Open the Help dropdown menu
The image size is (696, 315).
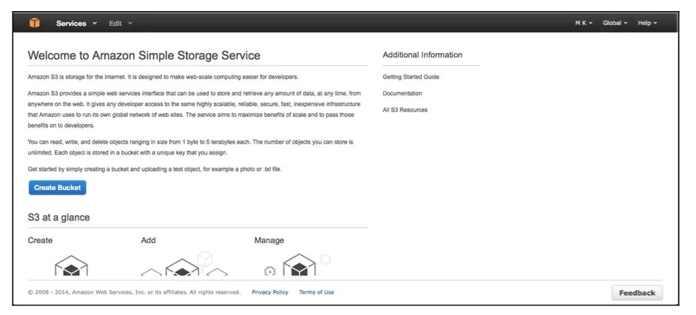click(x=647, y=23)
